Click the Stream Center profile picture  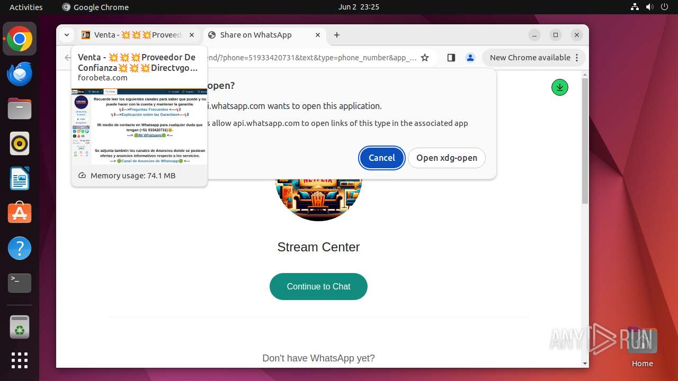click(x=318, y=199)
